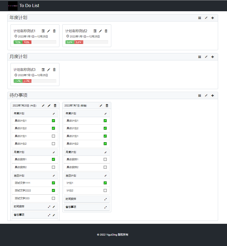Click the add (plus) icon in 年度计划 header
The width and height of the screenshot is (227, 246).
coord(213,18)
